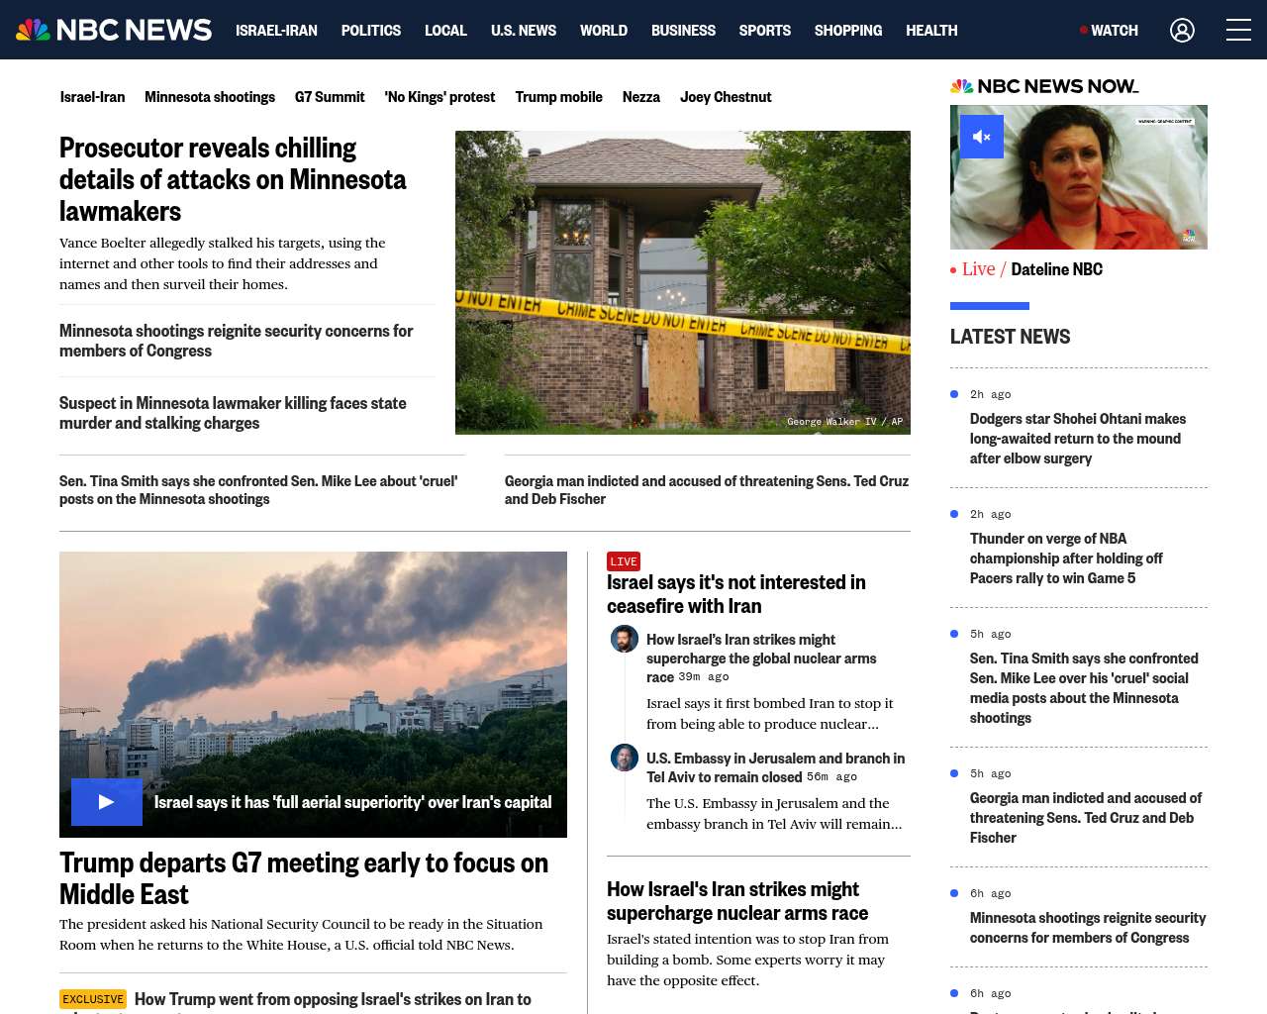
Task: Open supercharge nuclear arms race article headline
Action: tap(737, 901)
